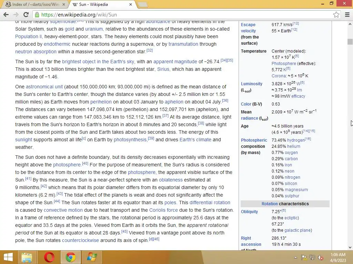Click the green padlock security icon
The width and height of the screenshot is (353, 264).
pyautogui.click(x=37, y=15)
